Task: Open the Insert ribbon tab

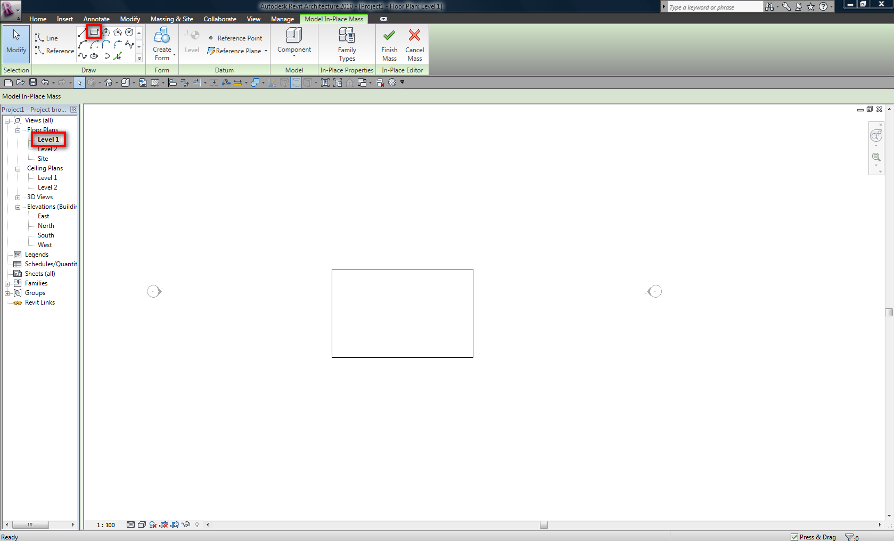Action: (65, 19)
